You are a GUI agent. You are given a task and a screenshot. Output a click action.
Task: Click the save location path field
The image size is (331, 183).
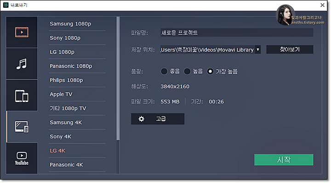208,49
